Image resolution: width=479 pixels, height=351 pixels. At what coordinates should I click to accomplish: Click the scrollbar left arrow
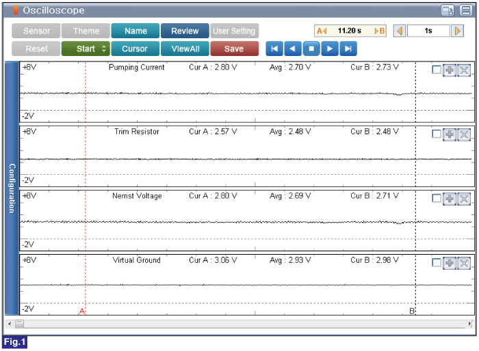pos(10,324)
